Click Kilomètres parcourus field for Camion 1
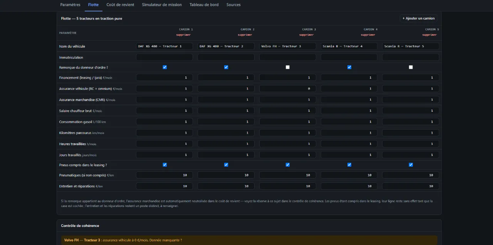The image size is (493, 245). 164,133
